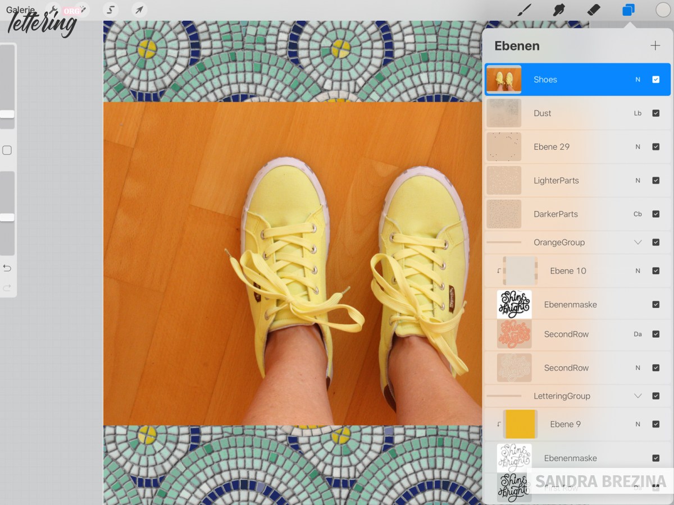Select the Dust layer thumbnail

(504, 113)
